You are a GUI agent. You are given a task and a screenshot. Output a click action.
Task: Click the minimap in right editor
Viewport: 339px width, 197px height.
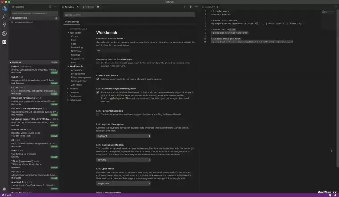point(327,12)
